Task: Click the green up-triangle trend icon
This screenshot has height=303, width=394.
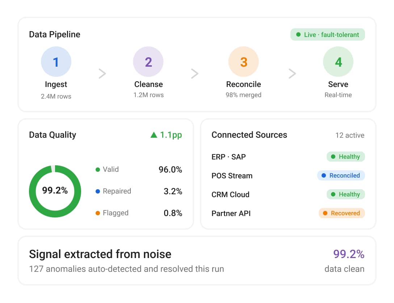Action: tap(154, 135)
